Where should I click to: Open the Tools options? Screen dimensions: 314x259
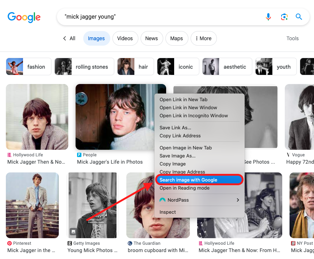pyautogui.click(x=292, y=38)
